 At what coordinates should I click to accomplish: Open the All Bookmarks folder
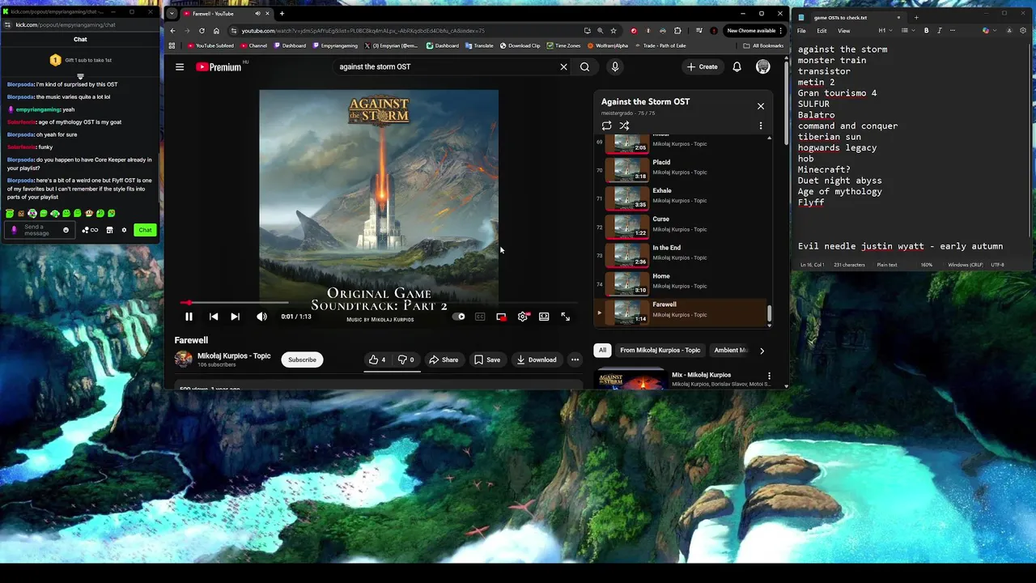coord(763,45)
